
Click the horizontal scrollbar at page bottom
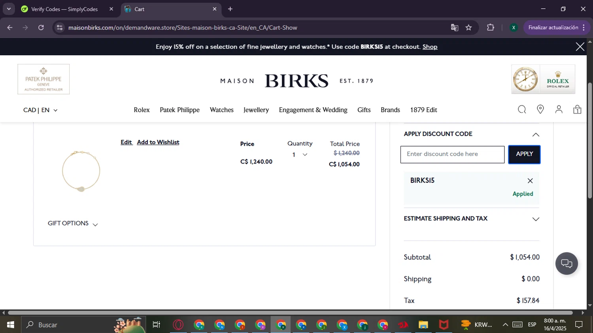[x=290, y=312]
